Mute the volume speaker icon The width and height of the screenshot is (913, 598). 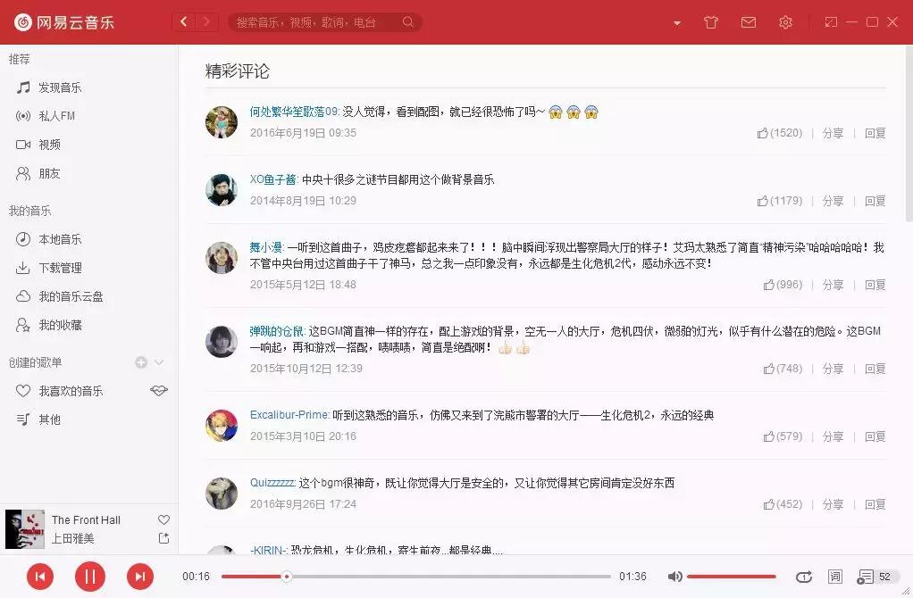[675, 577]
